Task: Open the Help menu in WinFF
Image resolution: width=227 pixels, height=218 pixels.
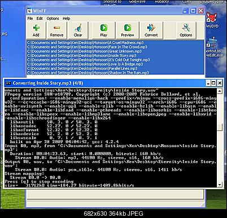Action: point(67,19)
